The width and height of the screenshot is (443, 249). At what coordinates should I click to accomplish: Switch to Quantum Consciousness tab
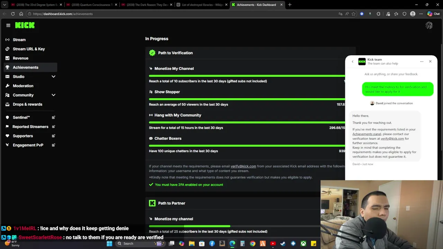click(92, 5)
